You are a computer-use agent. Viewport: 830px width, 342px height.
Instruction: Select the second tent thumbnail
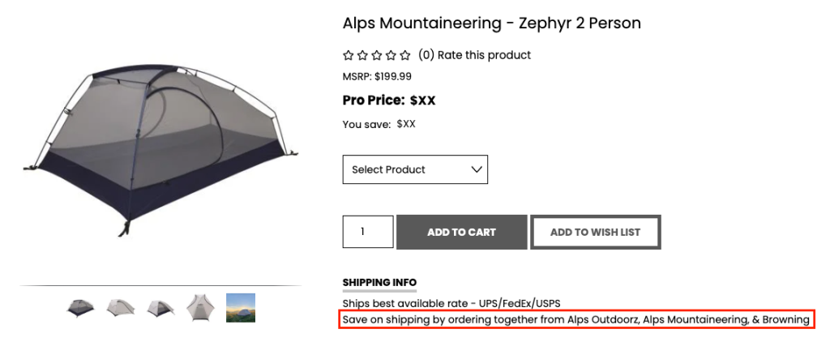121,308
